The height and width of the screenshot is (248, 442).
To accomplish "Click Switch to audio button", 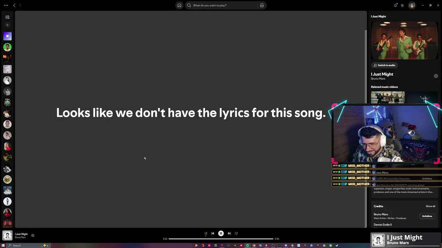I will (384, 65).
